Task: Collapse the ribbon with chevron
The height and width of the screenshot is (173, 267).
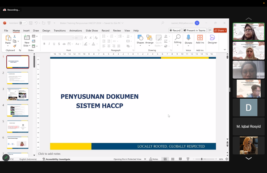Action: pos(225,49)
